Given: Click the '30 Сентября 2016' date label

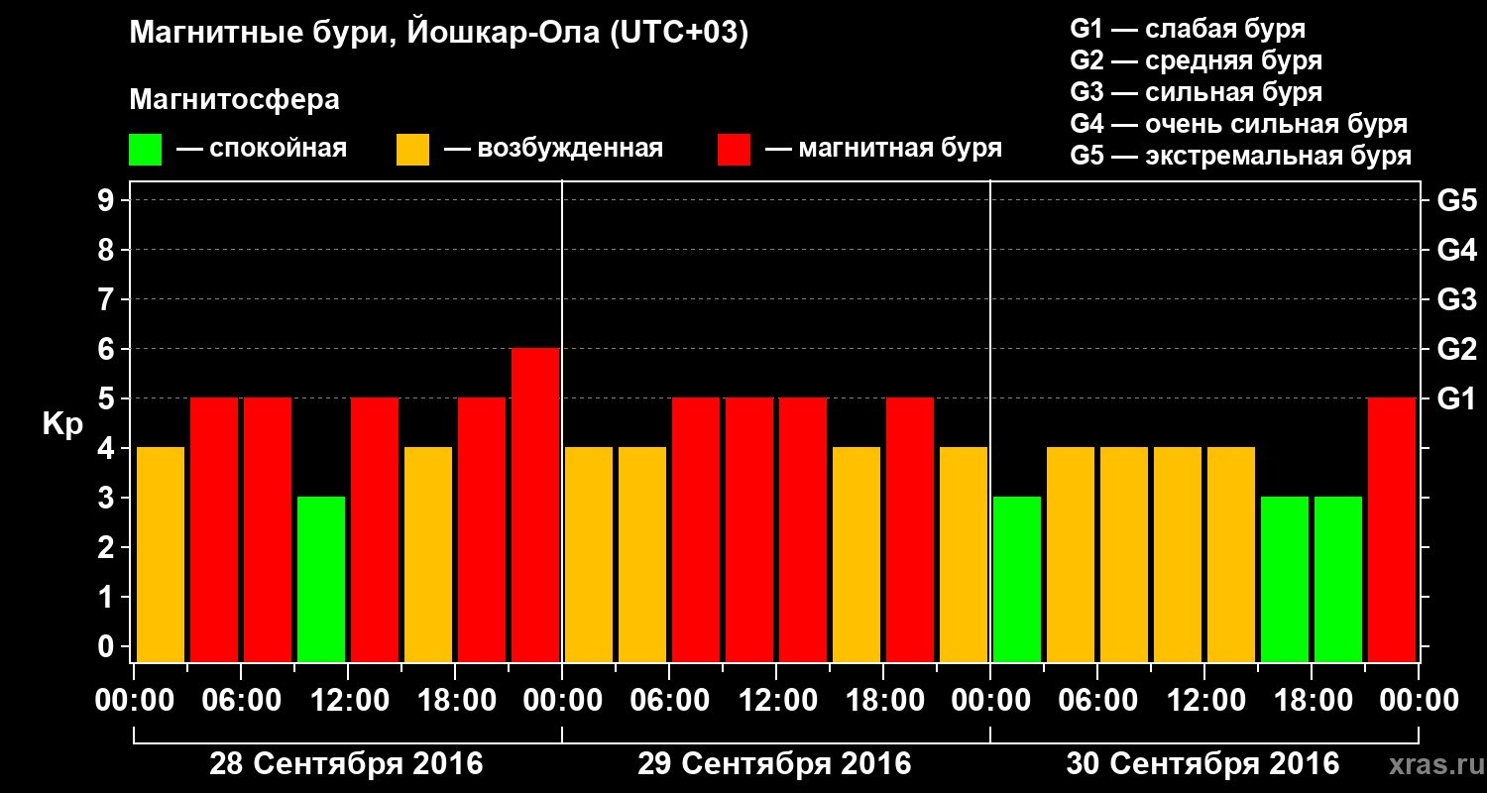Looking at the screenshot, I should (x=1202, y=764).
